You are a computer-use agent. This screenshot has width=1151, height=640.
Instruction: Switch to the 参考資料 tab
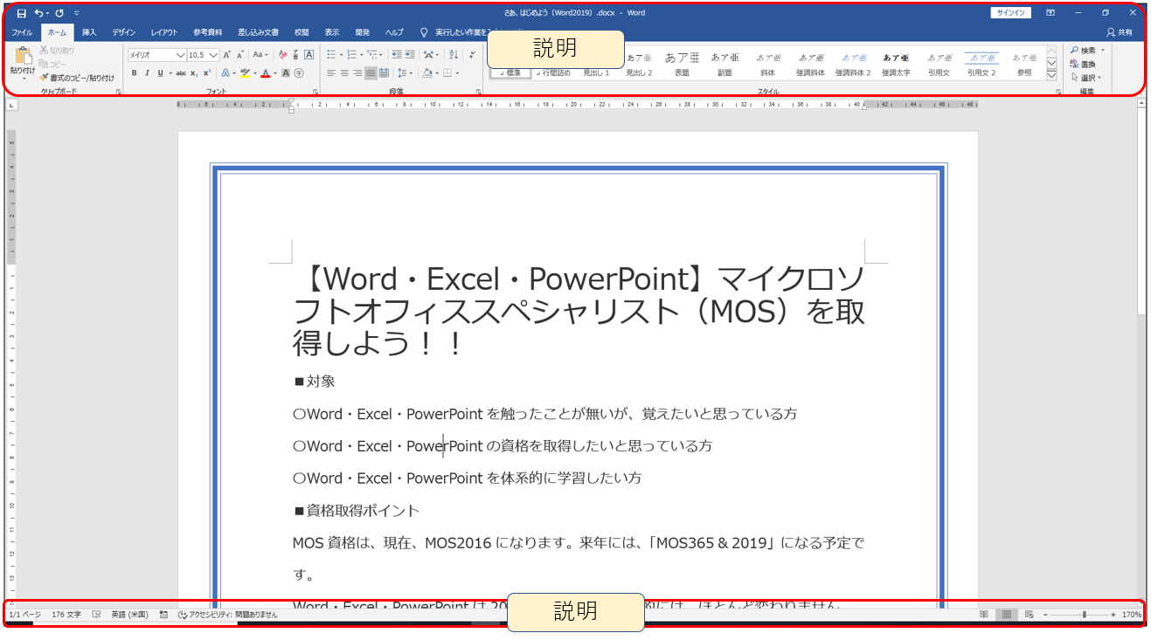pos(207,32)
